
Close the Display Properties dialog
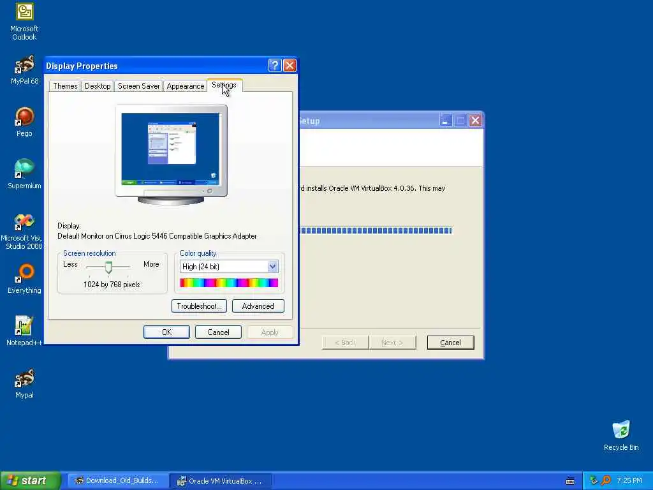(290, 66)
